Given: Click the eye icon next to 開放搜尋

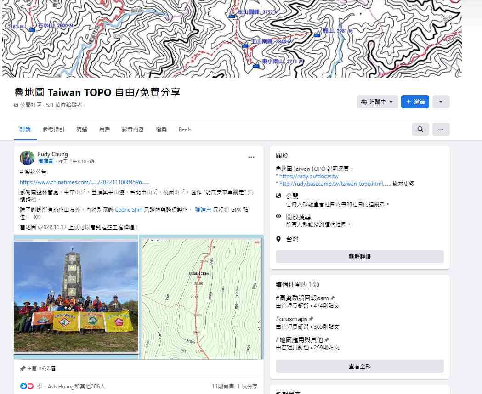Looking at the screenshot, I should (x=278, y=216).
